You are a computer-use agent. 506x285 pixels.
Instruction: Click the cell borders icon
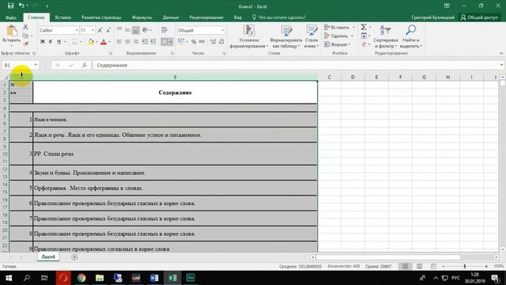pos(74,41)
